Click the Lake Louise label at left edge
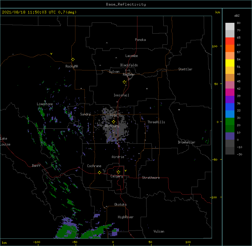This screenshot has width=252, height=246. pyautogui.click(x=5, y=141)
